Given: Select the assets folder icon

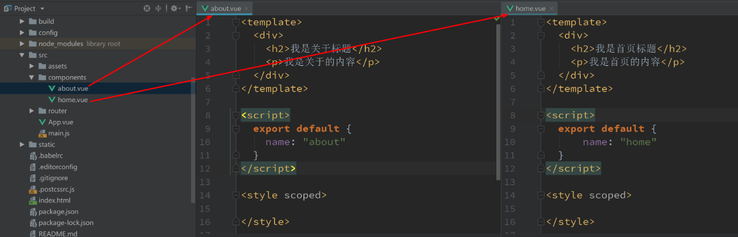Looking at the screenshot, I should click(42, 66).
